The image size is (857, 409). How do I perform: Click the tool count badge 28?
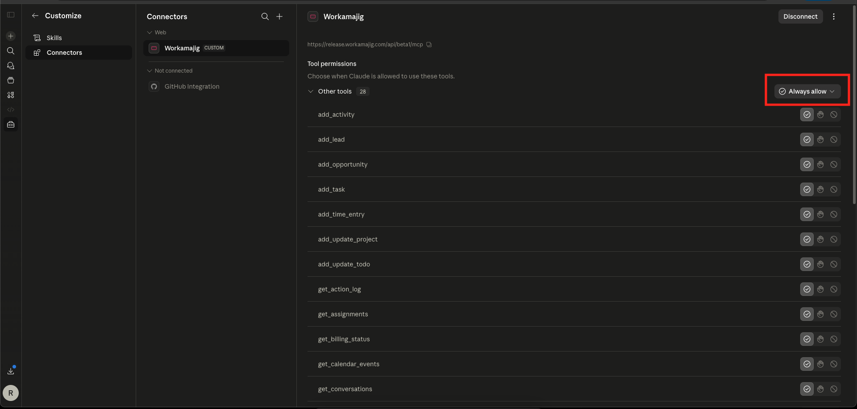[363, 92]
